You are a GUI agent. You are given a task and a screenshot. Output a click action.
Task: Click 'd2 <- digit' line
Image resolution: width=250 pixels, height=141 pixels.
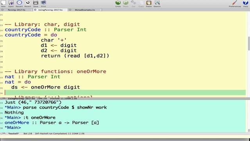(59, 51)
